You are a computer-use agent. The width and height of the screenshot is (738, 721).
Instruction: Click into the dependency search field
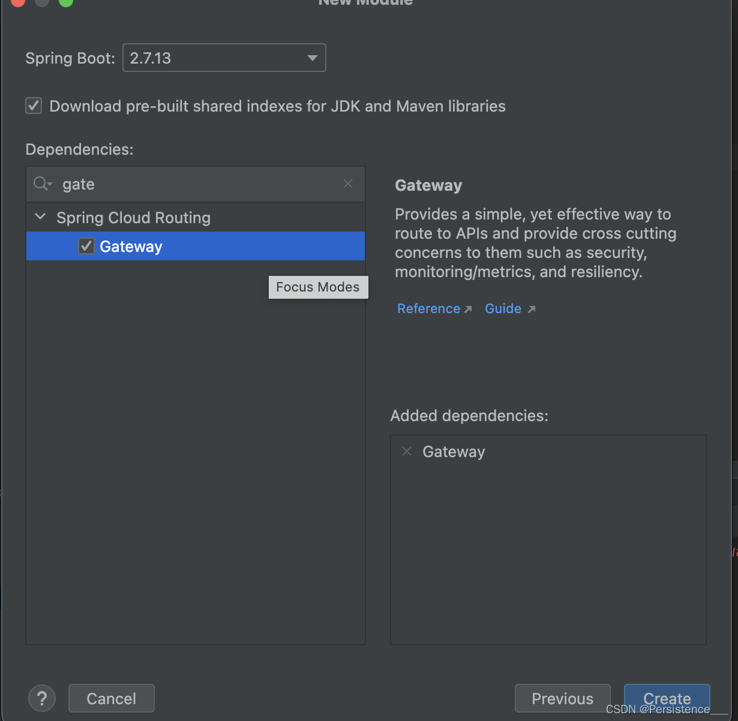point(196,184)
